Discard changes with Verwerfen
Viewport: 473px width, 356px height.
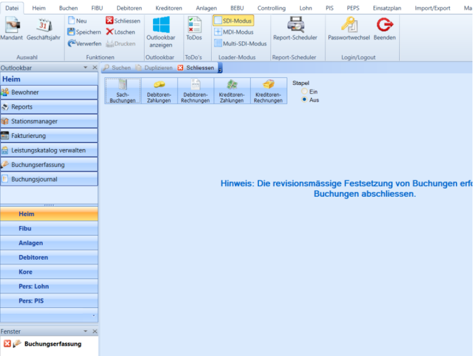[x=84, y=43]
